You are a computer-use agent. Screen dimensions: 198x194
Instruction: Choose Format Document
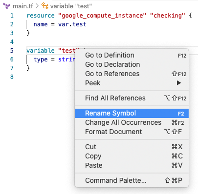click(x=132, y=132)
